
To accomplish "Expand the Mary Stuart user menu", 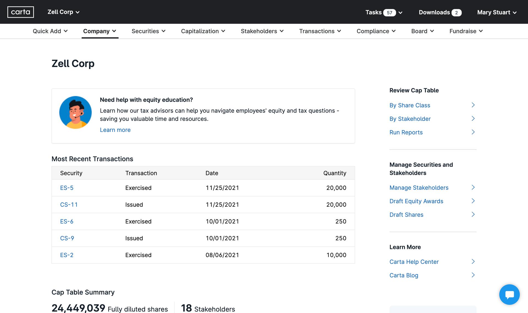I will click(x=497, y=12).
